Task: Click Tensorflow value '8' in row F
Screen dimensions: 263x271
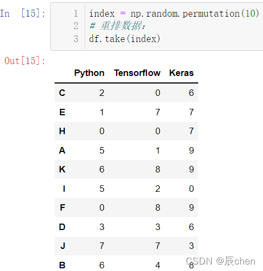Action: (158, 207)
